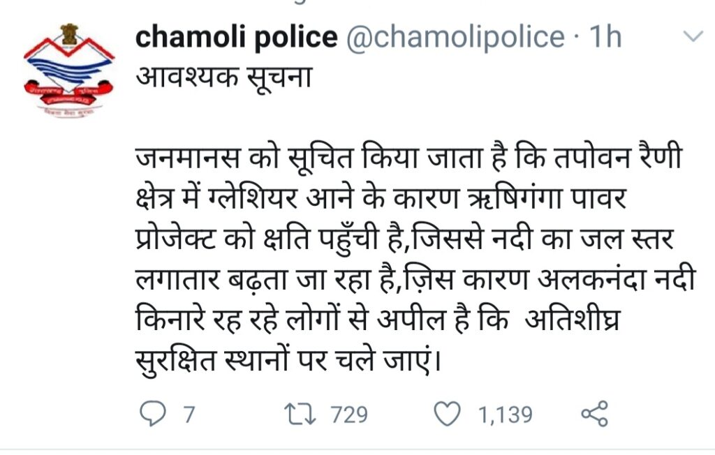This screenshot has height=455, width=715.
Task: View the 729 retweets count
Action: [348, 415]
